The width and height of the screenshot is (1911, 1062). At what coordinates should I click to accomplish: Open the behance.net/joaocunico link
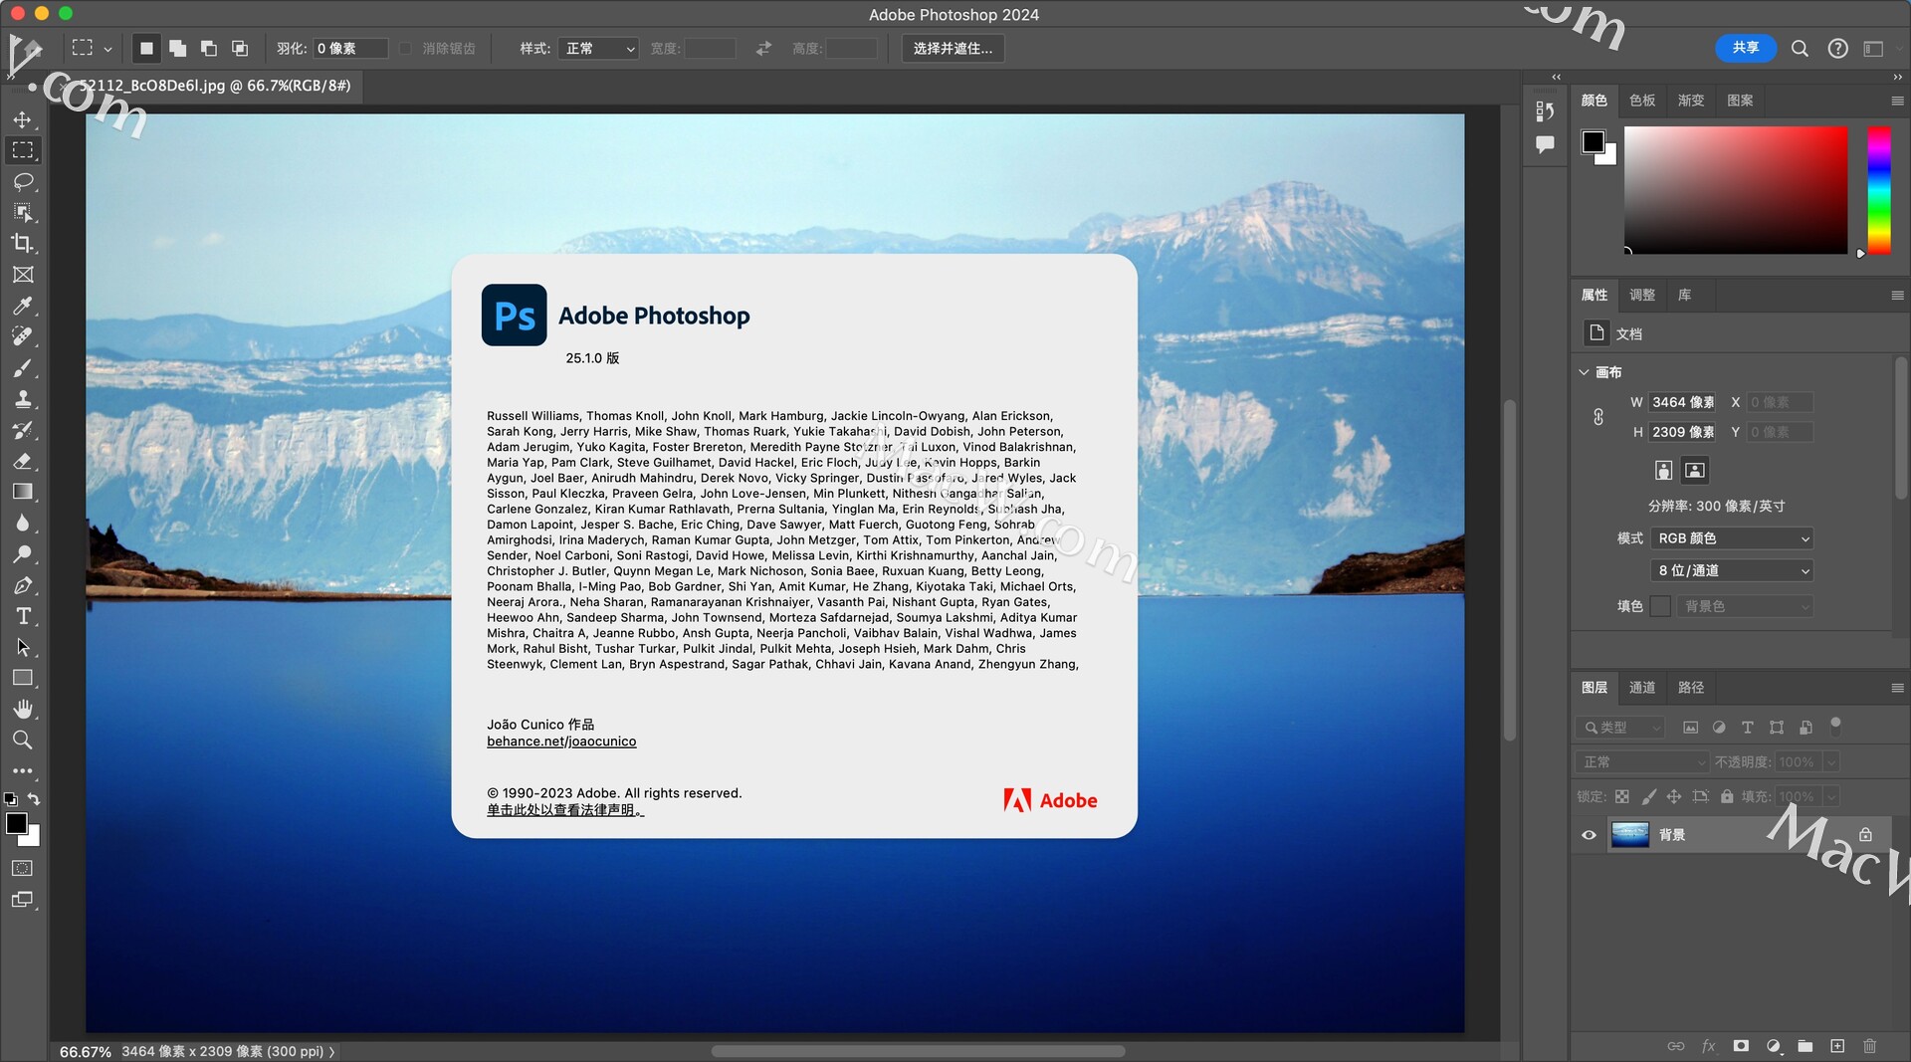[561, 742]
